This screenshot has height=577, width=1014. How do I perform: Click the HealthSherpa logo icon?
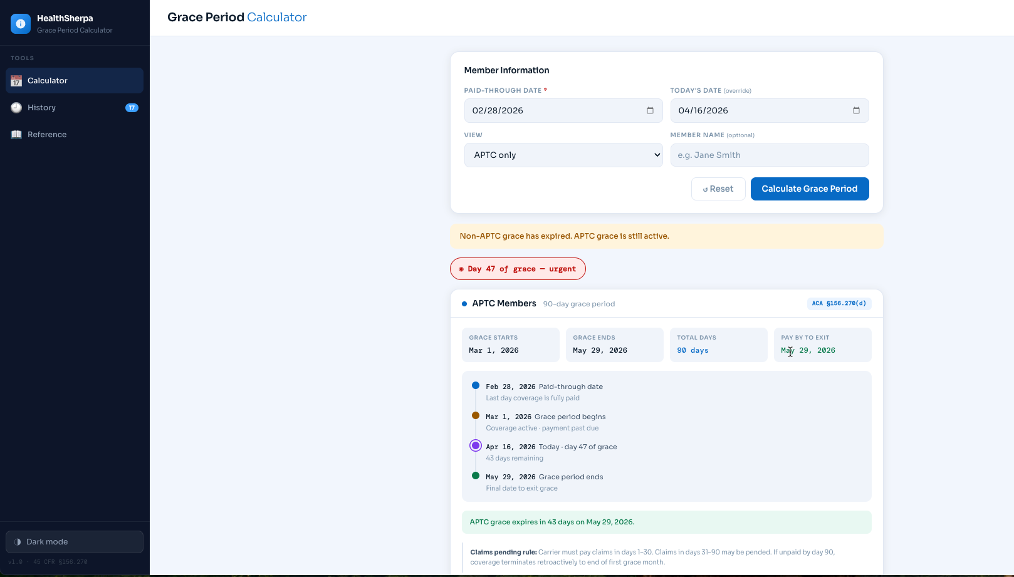[x=21, y=24]
